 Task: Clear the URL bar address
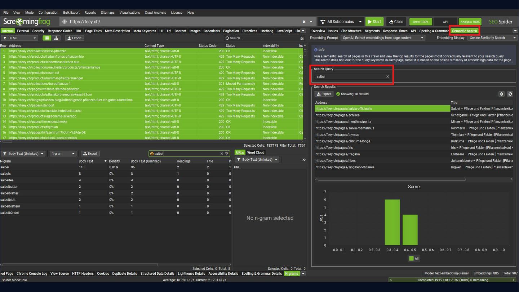click(304, 22)
